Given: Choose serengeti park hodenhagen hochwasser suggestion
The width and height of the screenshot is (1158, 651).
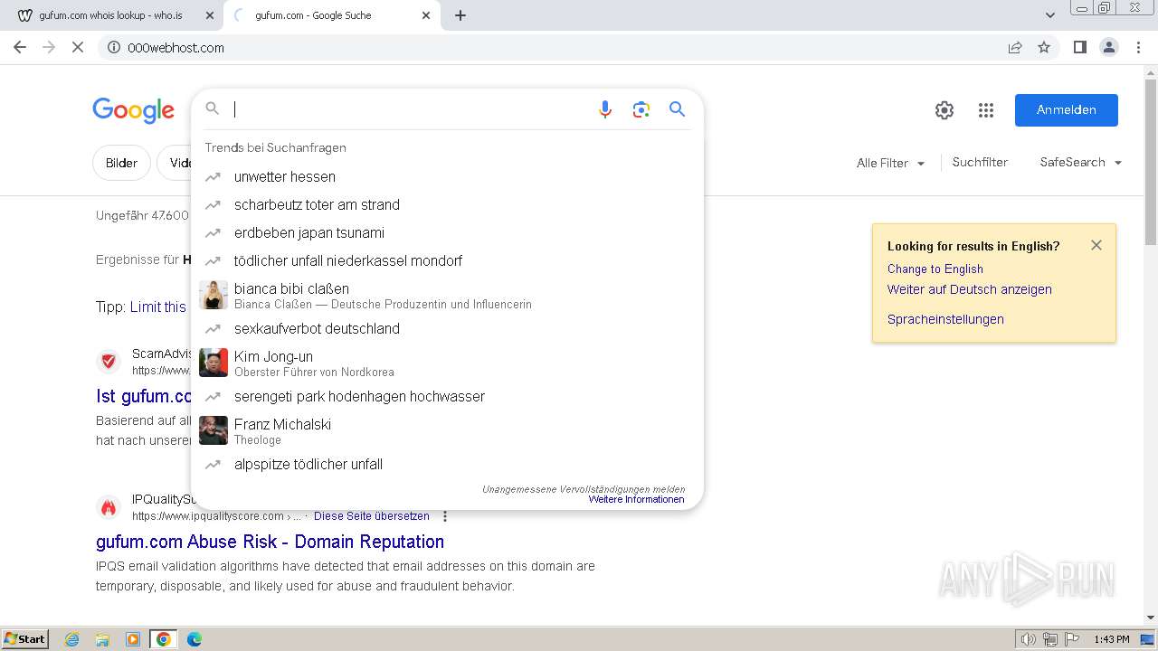Looking at the screenshot, I should click(x=447, y=397).
